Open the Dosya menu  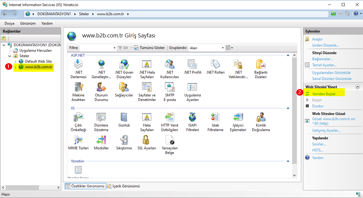click(9, 23)
